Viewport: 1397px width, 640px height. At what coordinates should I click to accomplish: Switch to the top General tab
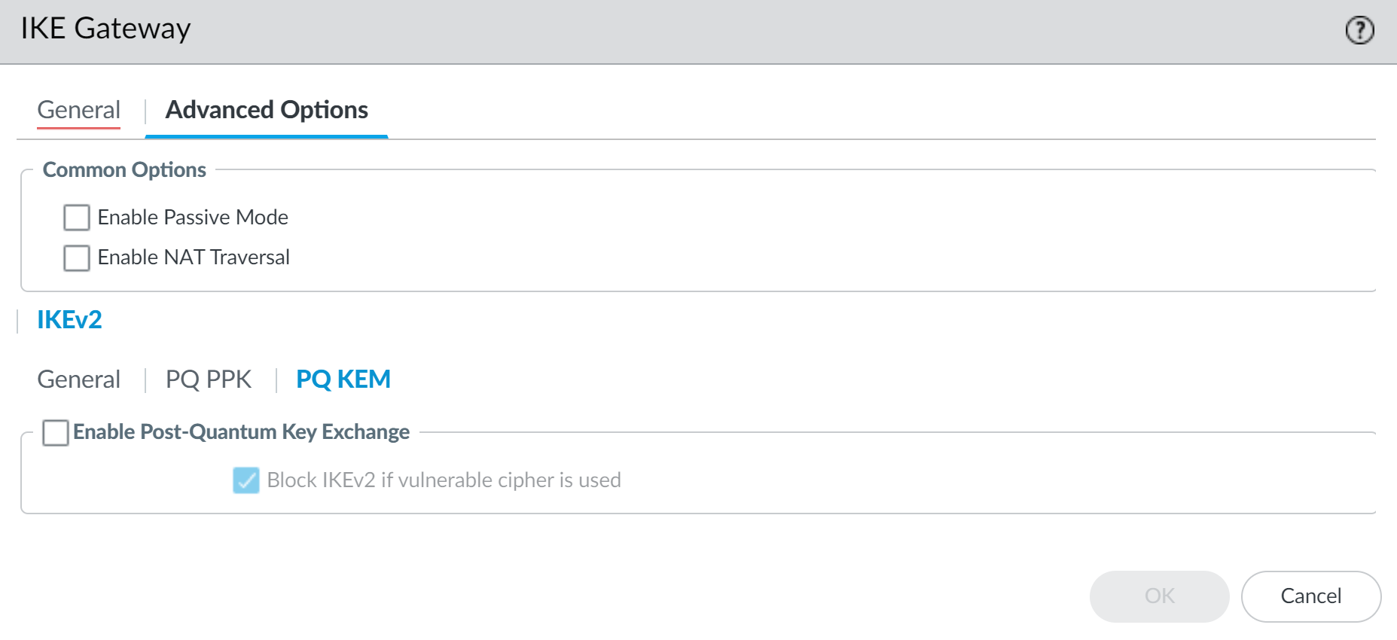click(78, 110)
